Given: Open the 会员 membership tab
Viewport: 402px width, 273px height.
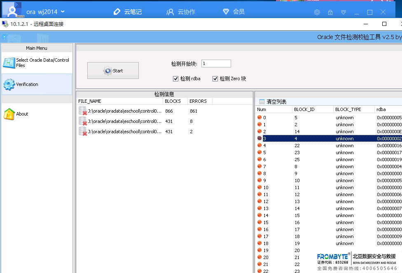Looking at the screenshot, I should 234,12.
